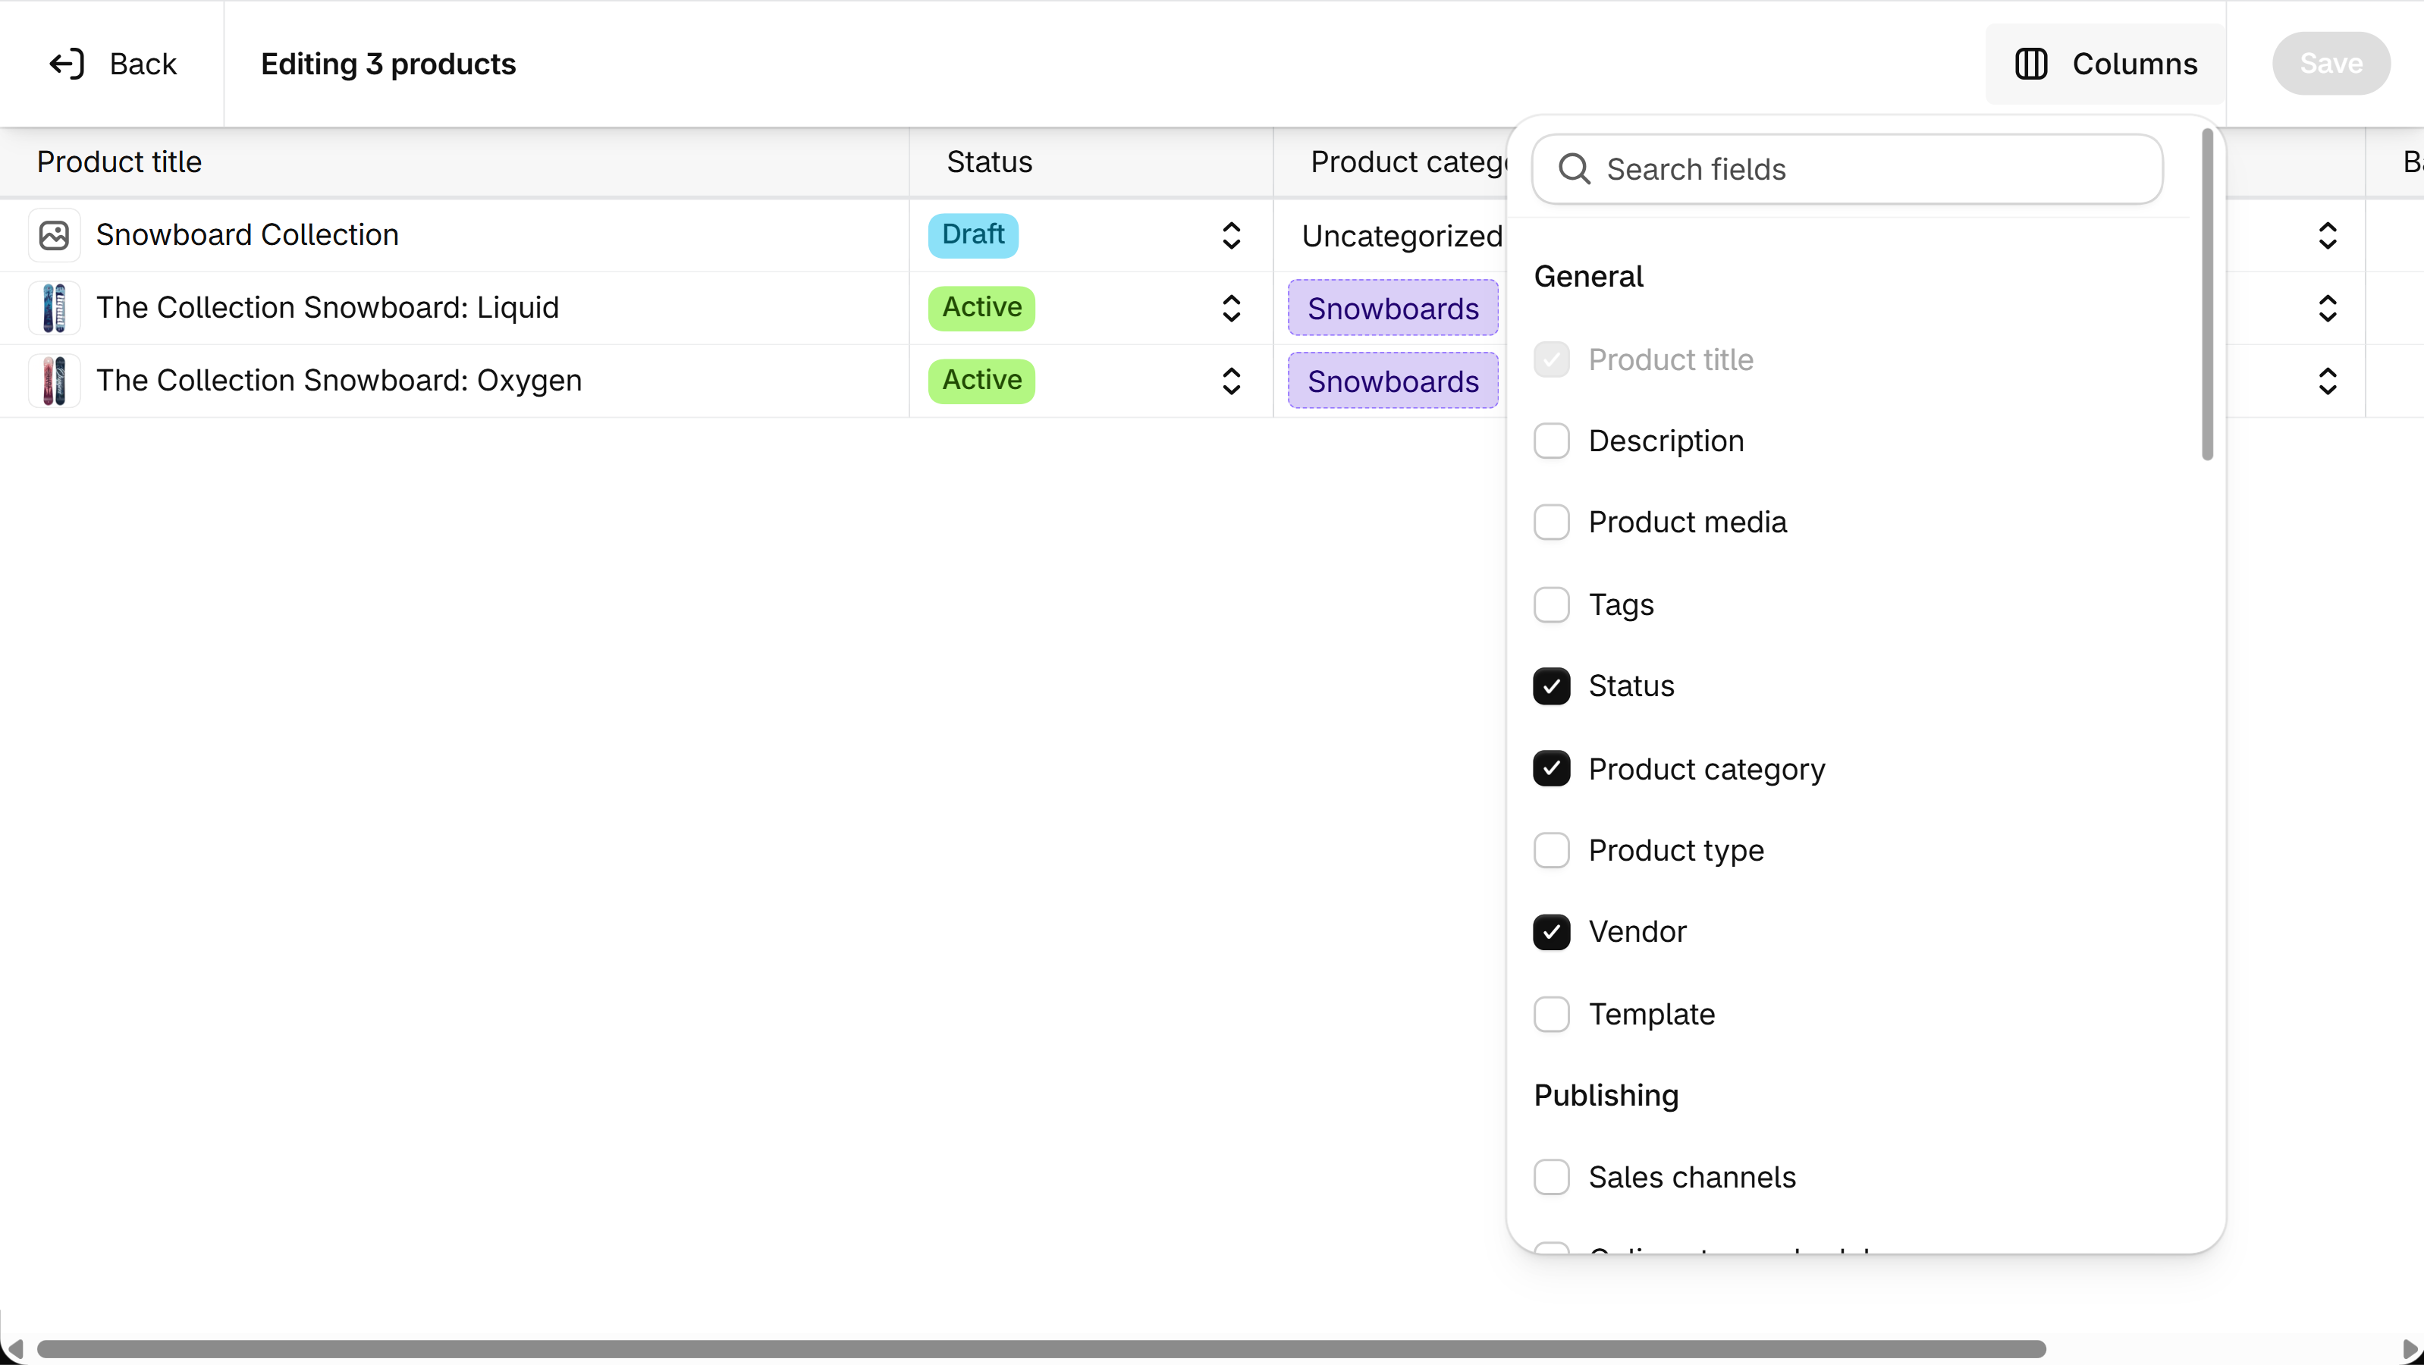Uncheck the Vendor column checkbox
Screen dimensions: 2424x1365
(1552, 932)
